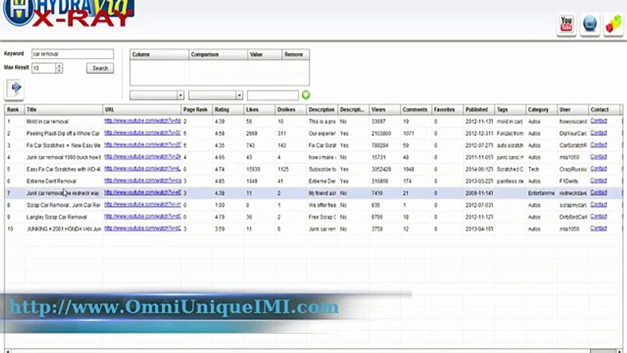Click Contact link for user scrapmycar
Screen dimensions: 627x353
coord(599,204)
